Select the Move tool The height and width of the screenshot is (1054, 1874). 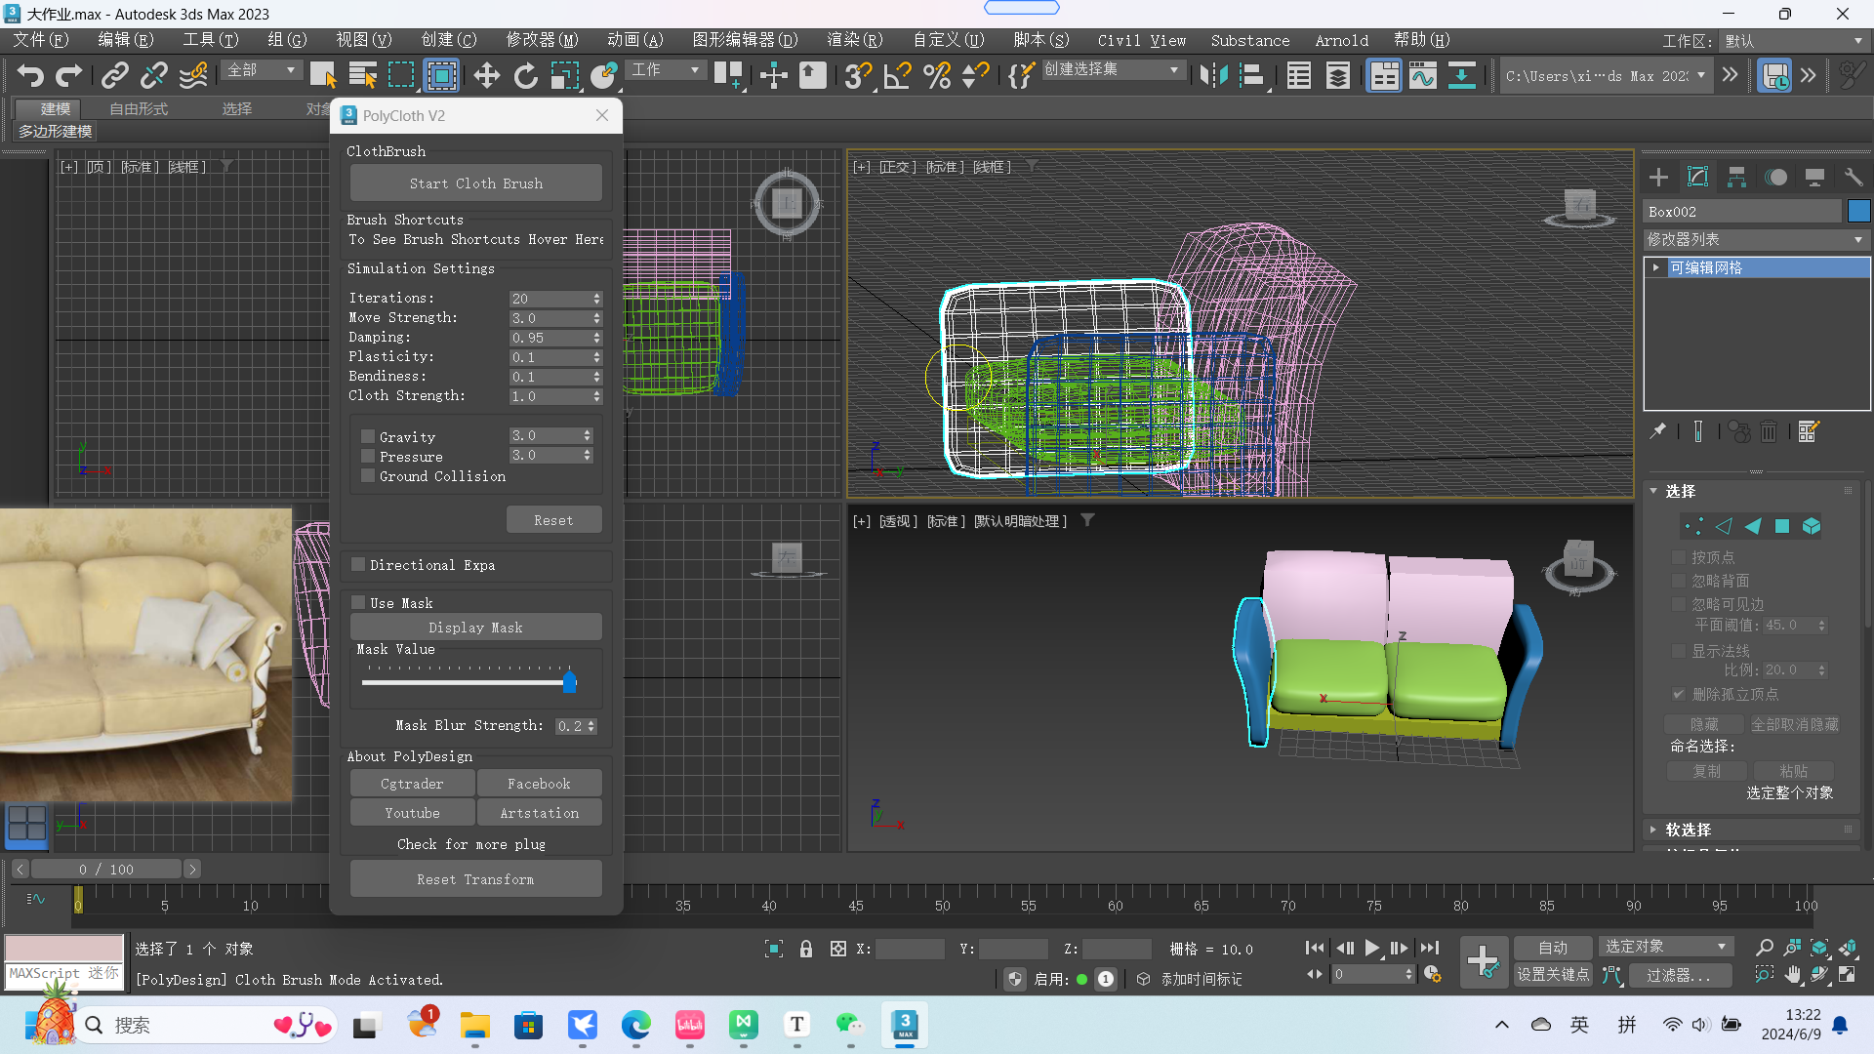click(x=486, y=75)
